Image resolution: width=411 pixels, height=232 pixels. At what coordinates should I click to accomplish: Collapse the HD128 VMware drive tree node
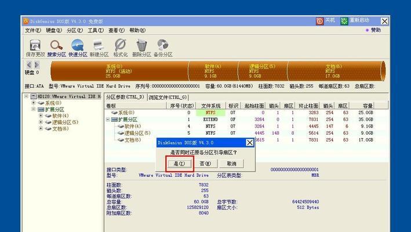tap(26, 96)
